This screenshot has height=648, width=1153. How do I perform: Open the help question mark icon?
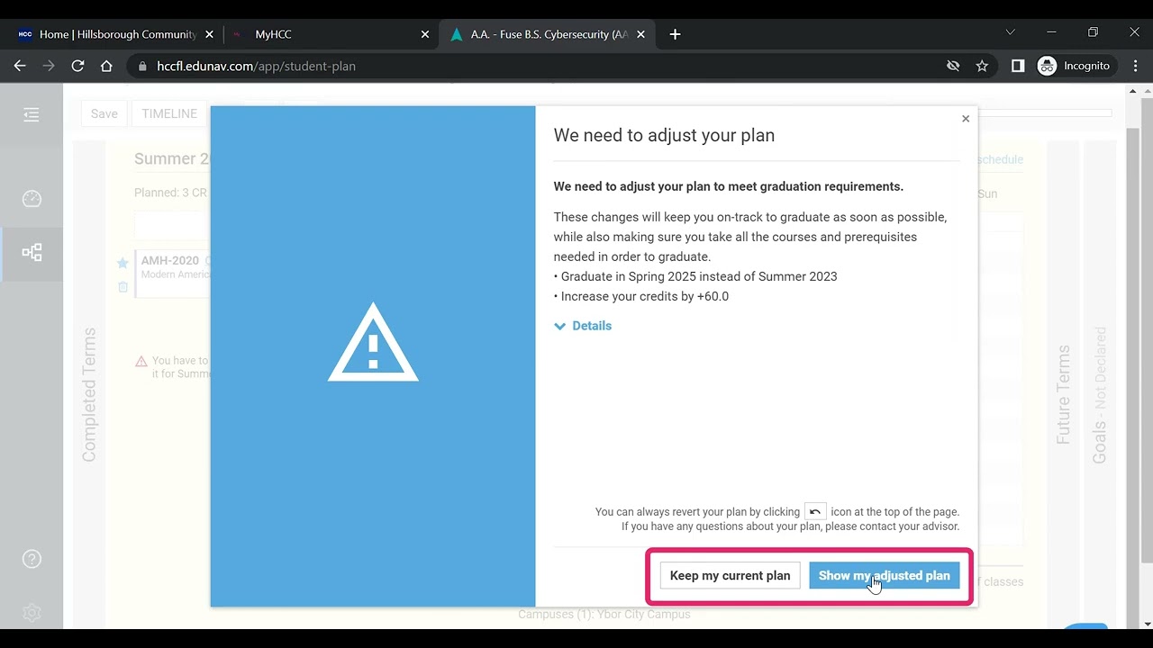[x=32, y=560]
